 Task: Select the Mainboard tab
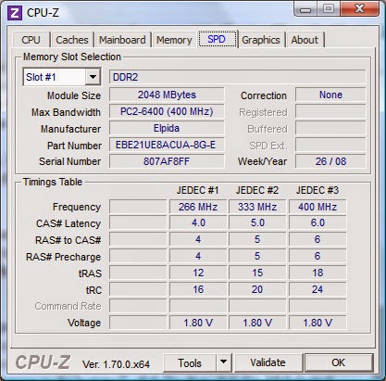(122, 40)
